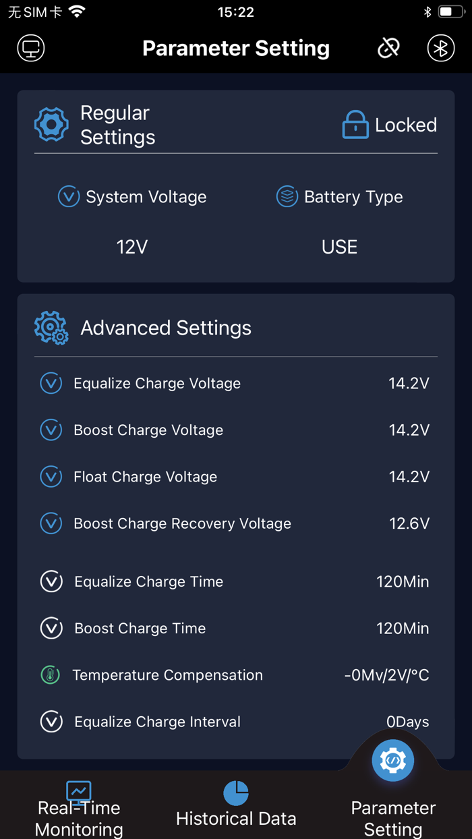This screenshot has width=472, height=839.
Task: Go to the Real-Time Monitoring tab
Action: 79,806
